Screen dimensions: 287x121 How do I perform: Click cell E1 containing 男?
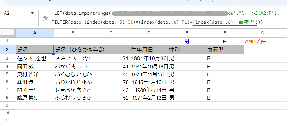pos(187,41)
